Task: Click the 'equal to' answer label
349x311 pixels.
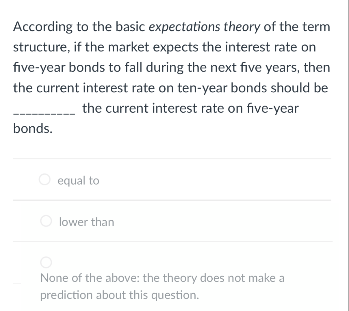Action: (x=78, y=181)
